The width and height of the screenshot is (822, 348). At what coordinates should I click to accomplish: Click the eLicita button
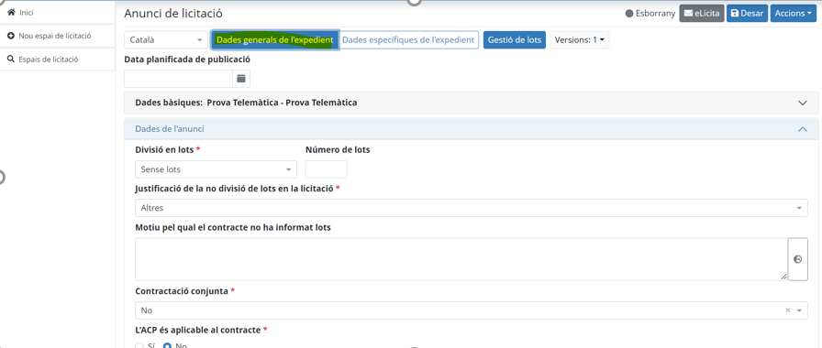[x=702, y=14]
